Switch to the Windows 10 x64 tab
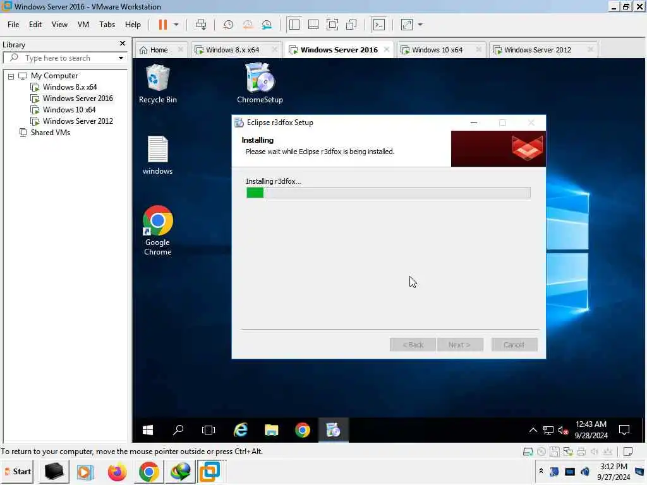The height and width of the screenshot is (485, 647). click(437, 50)
